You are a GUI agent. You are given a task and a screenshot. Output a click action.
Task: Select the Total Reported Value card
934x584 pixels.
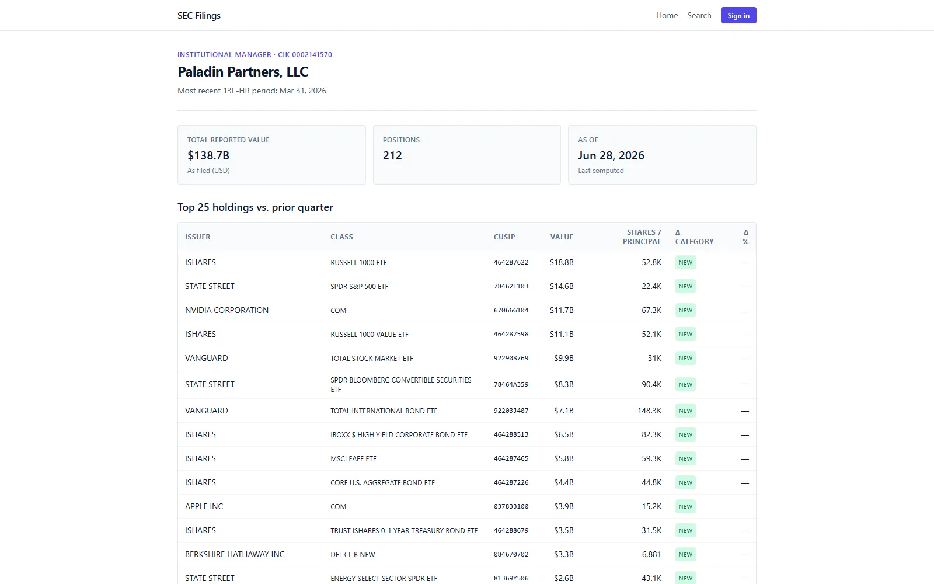tap(271, 155)
